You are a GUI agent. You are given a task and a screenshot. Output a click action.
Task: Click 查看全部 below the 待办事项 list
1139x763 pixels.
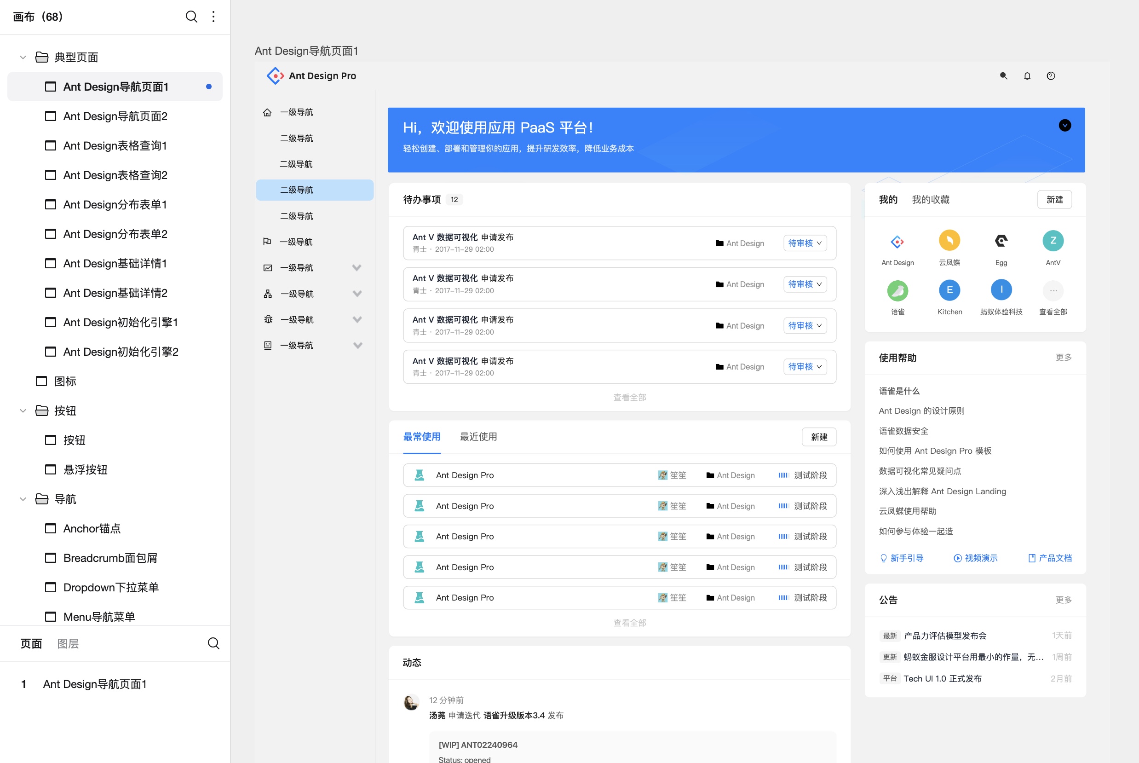(x=629, y=398)
